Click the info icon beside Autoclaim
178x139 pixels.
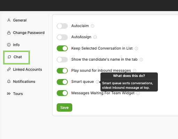point(92,26)
